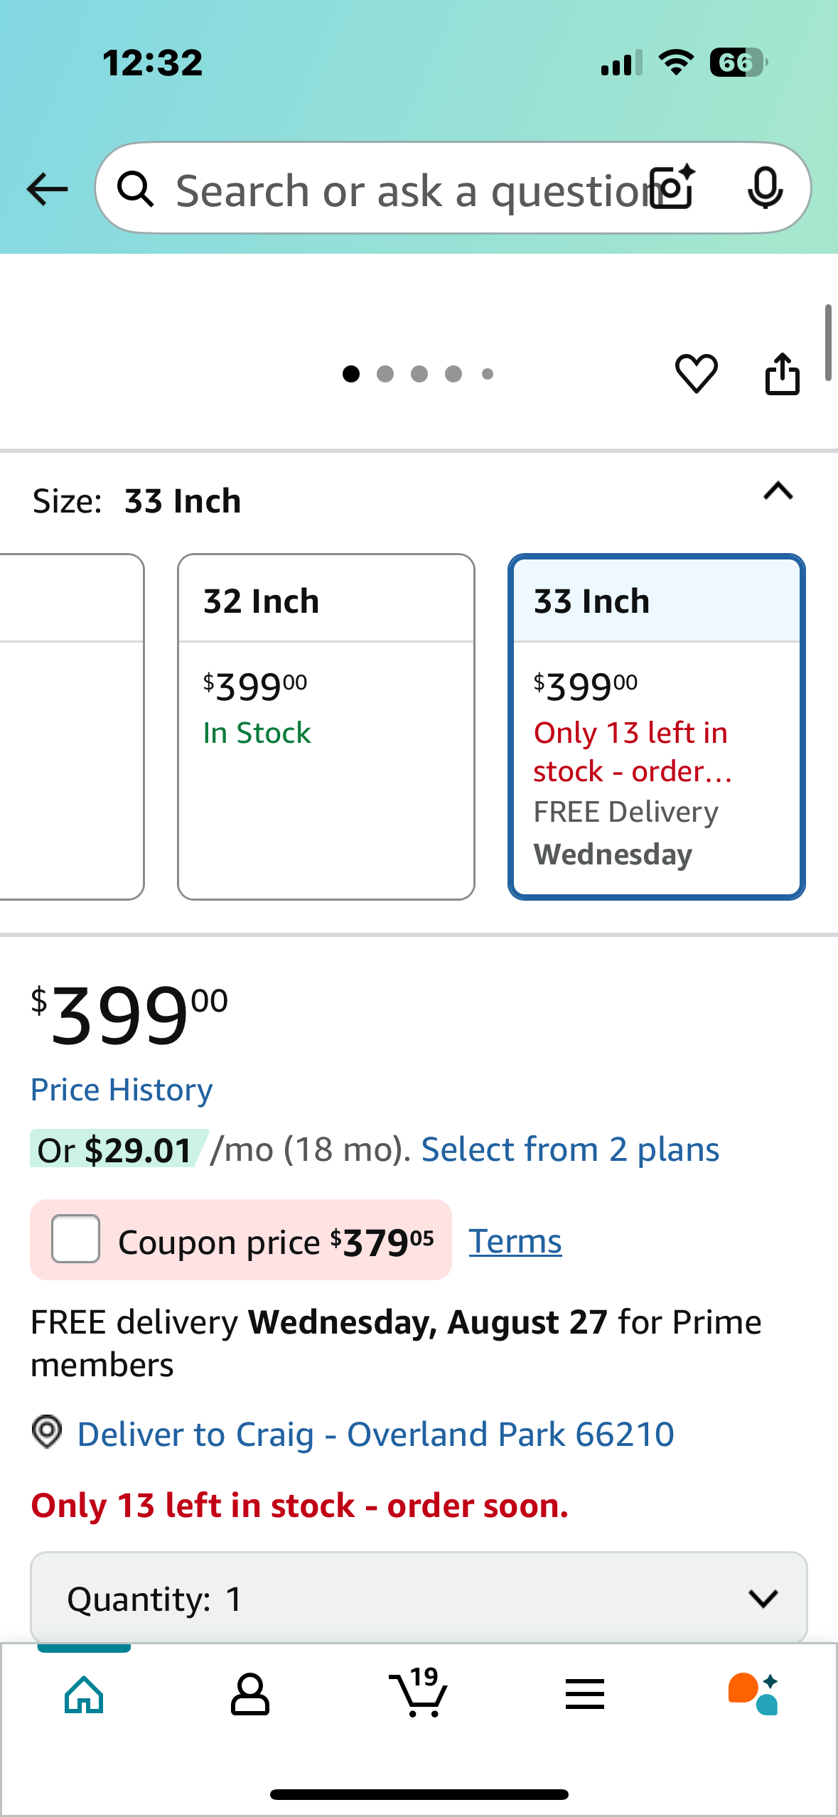Tap the back arrow icon
The width and height of the screenshot is (838, 1817).
coord(47,189)
